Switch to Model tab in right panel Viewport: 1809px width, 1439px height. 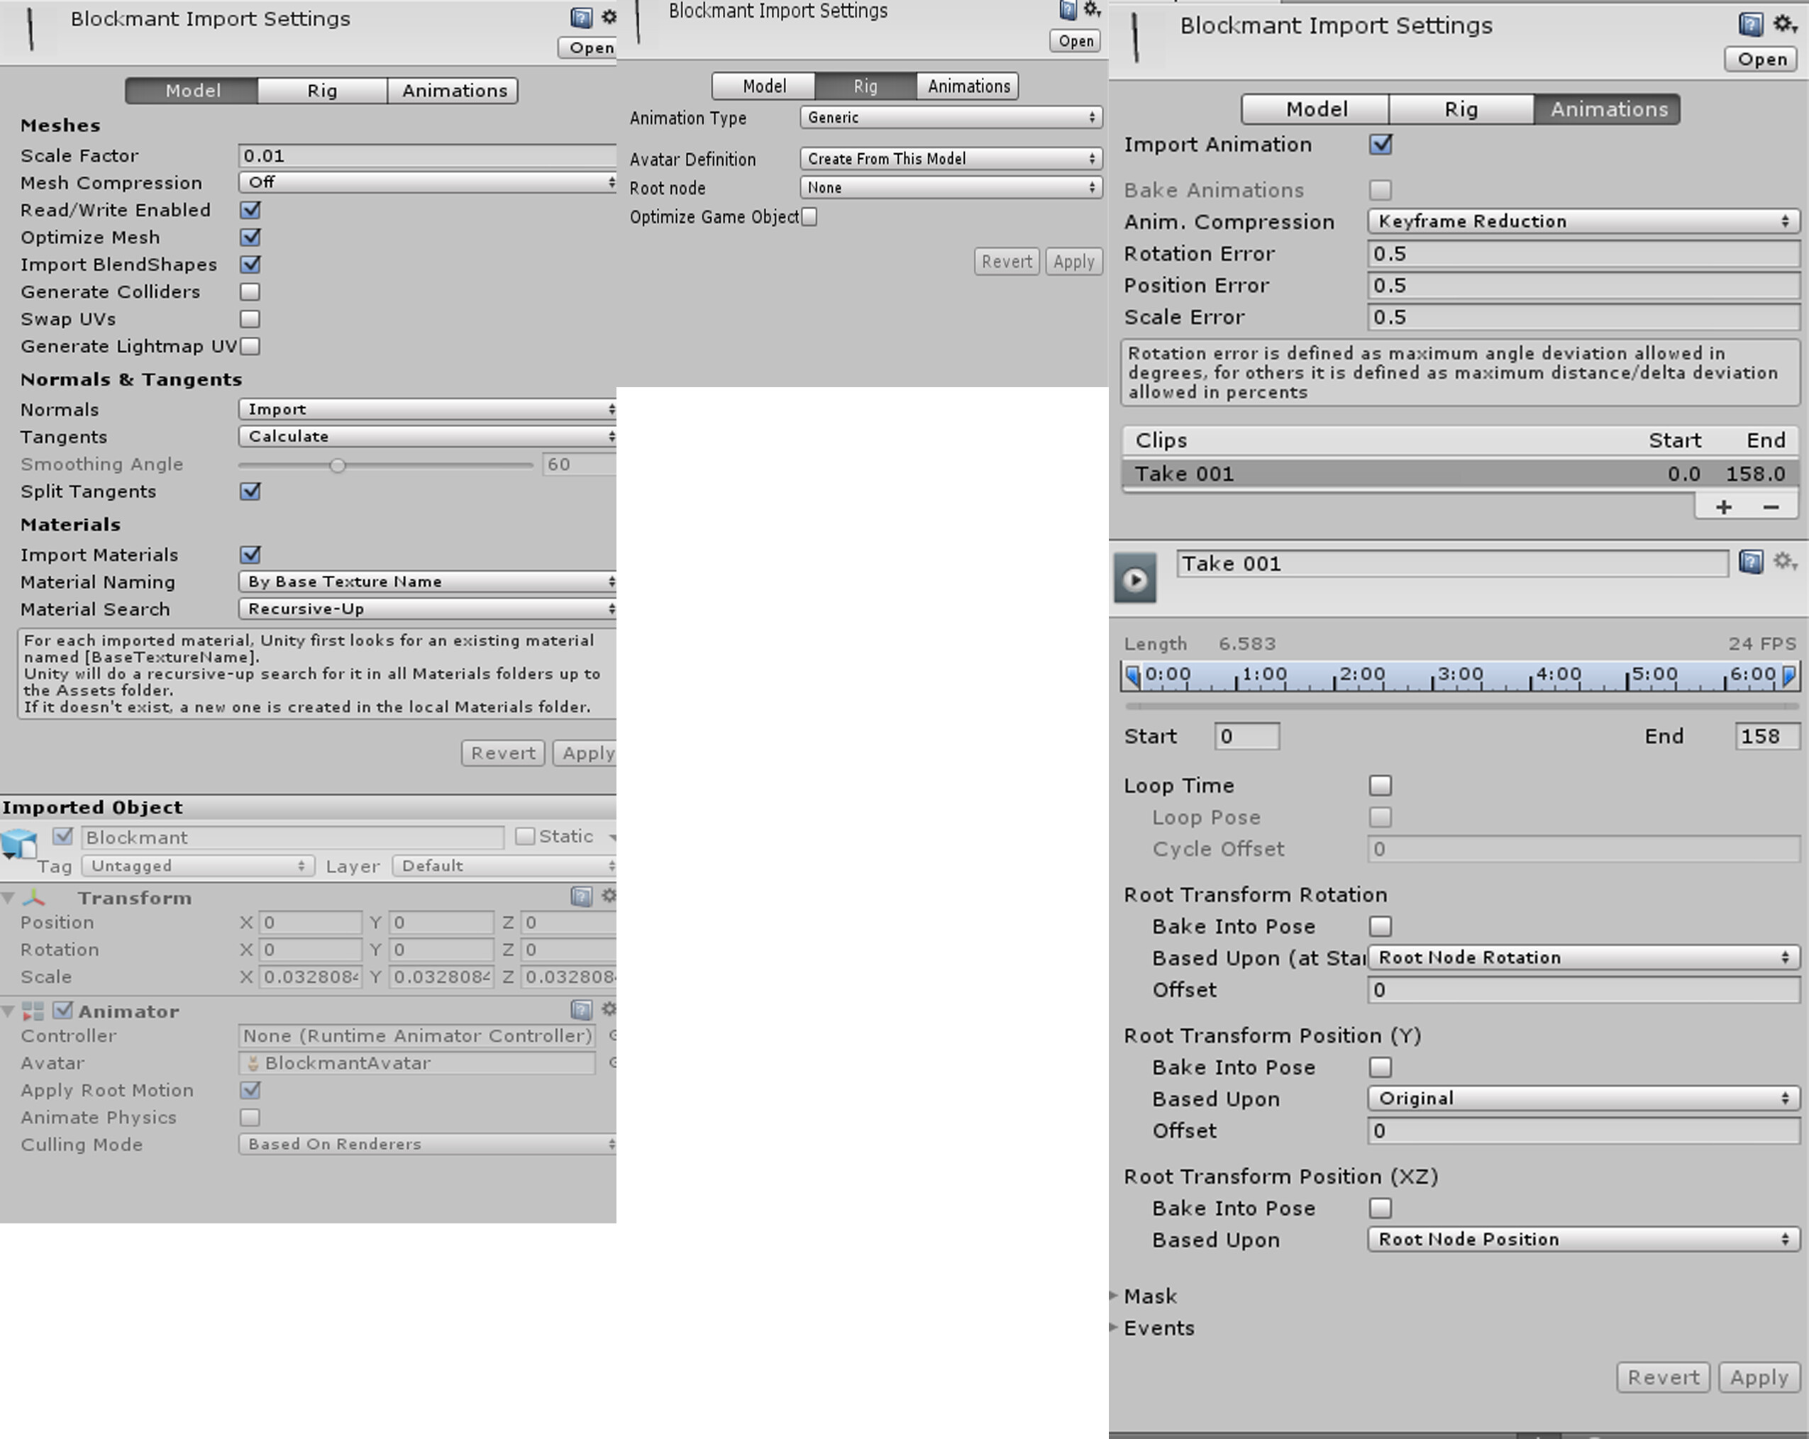pos(1316,109)
